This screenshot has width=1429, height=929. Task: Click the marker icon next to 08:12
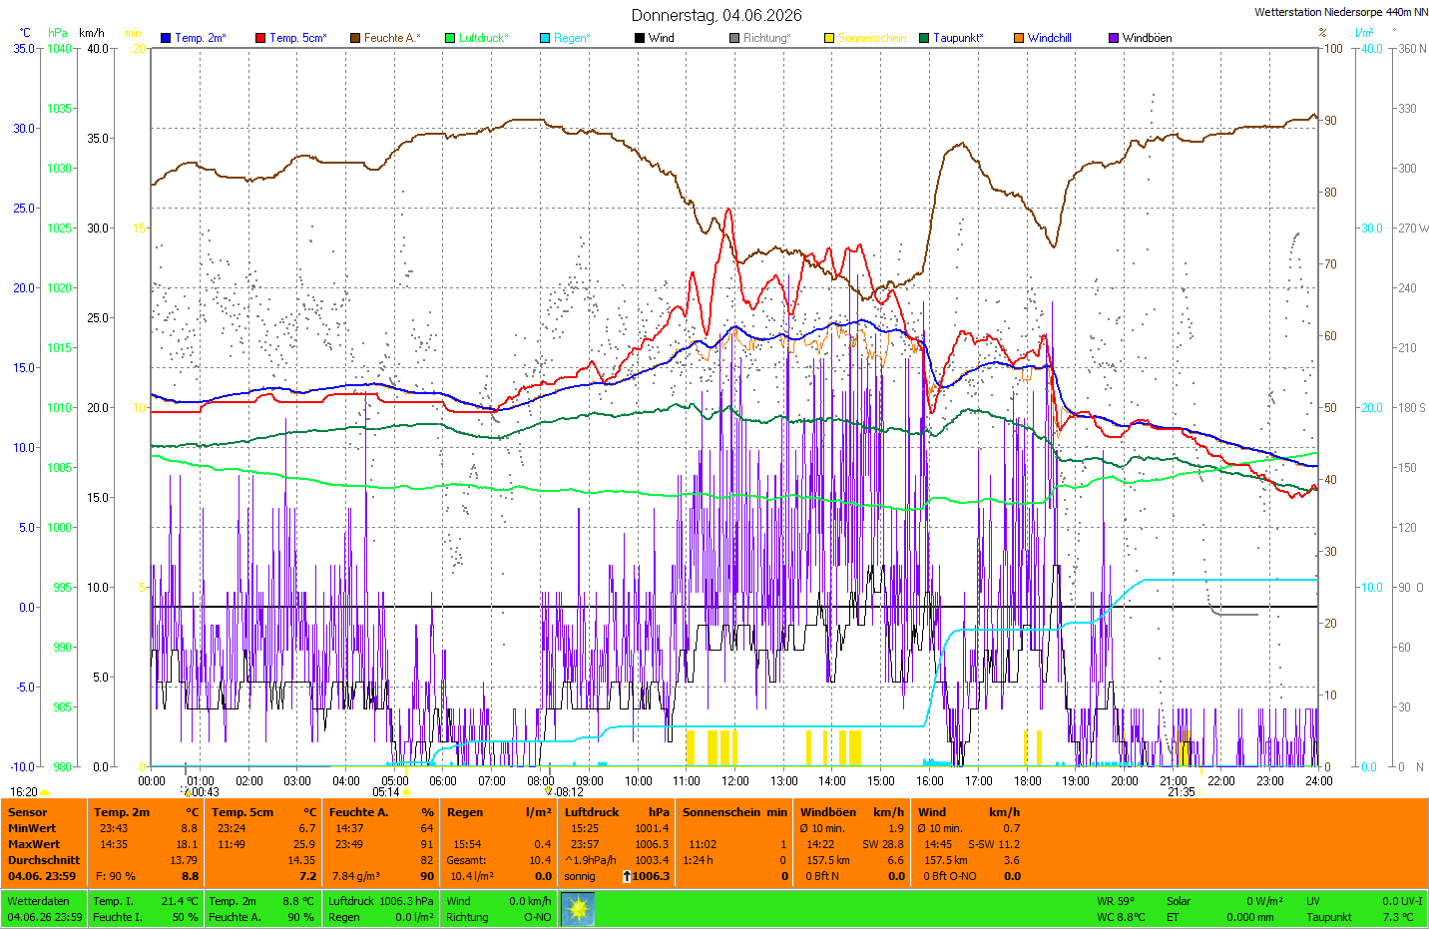[549, 792]
